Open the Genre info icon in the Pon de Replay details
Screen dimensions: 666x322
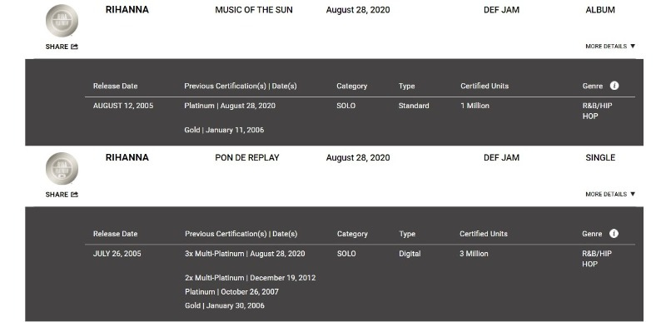(614, 233)
